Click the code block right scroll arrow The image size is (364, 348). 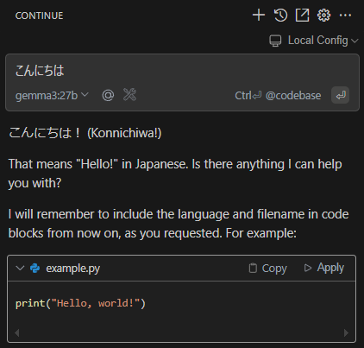pyautogui.click(x=346, y=333)
